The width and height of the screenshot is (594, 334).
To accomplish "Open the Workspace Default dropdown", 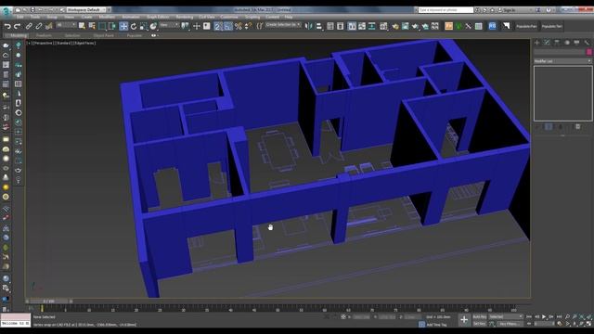I will [x=85, y=9].
